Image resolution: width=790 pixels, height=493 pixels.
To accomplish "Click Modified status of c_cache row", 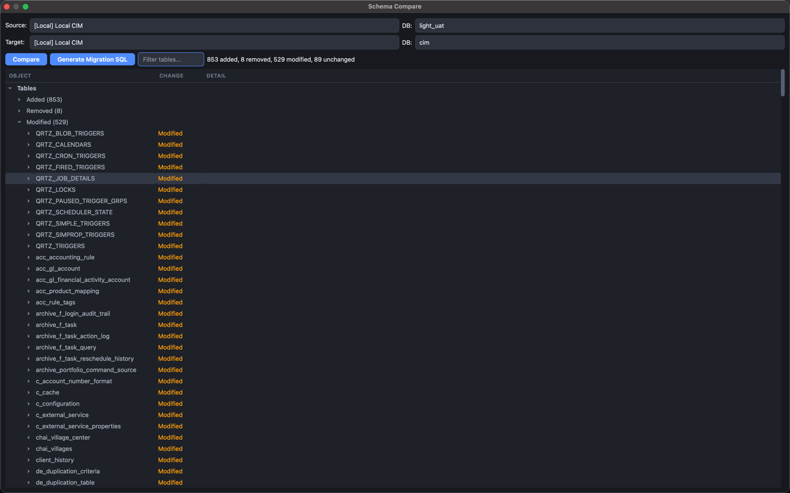I will coord(170,392).
